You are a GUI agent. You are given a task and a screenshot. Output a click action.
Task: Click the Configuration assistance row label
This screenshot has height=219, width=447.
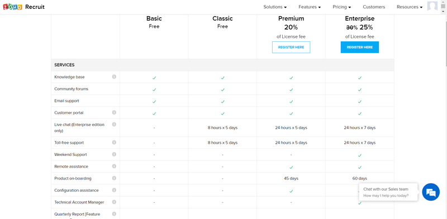point(77,190)
